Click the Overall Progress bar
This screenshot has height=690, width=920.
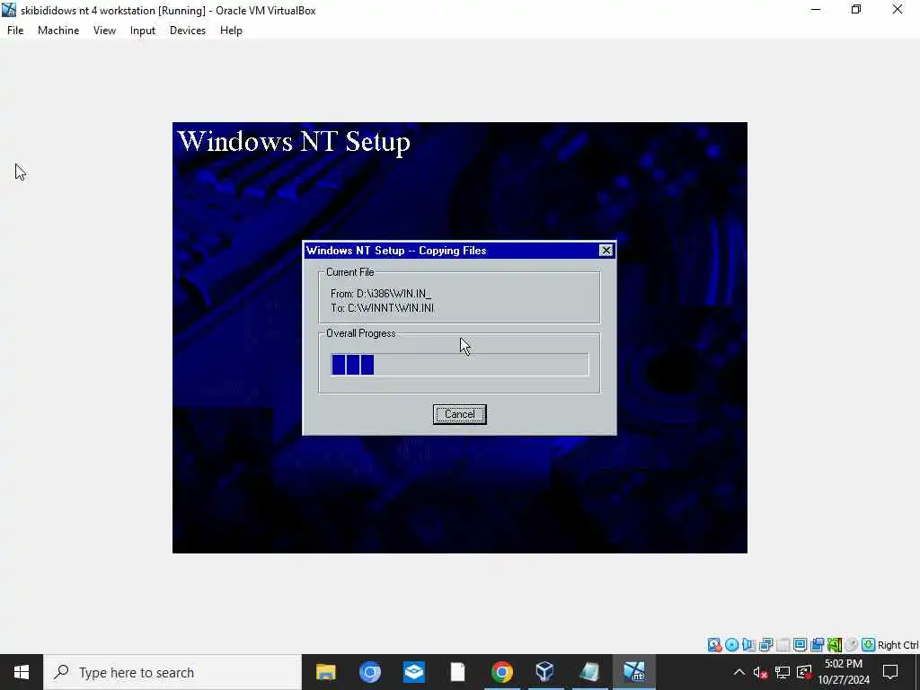click(459, 365)
